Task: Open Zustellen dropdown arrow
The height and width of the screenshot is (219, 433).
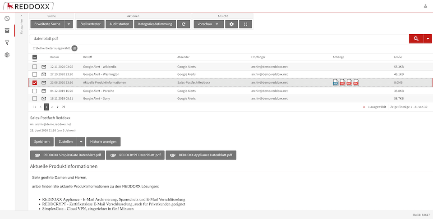Action: coord(81,141)
